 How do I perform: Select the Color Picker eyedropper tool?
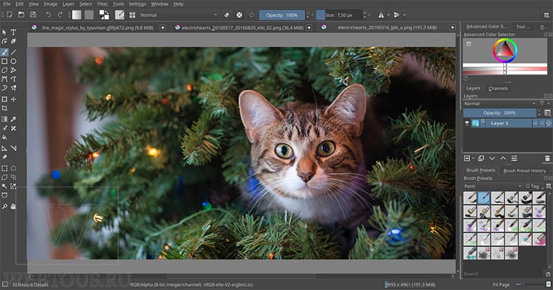click(13, 119)
